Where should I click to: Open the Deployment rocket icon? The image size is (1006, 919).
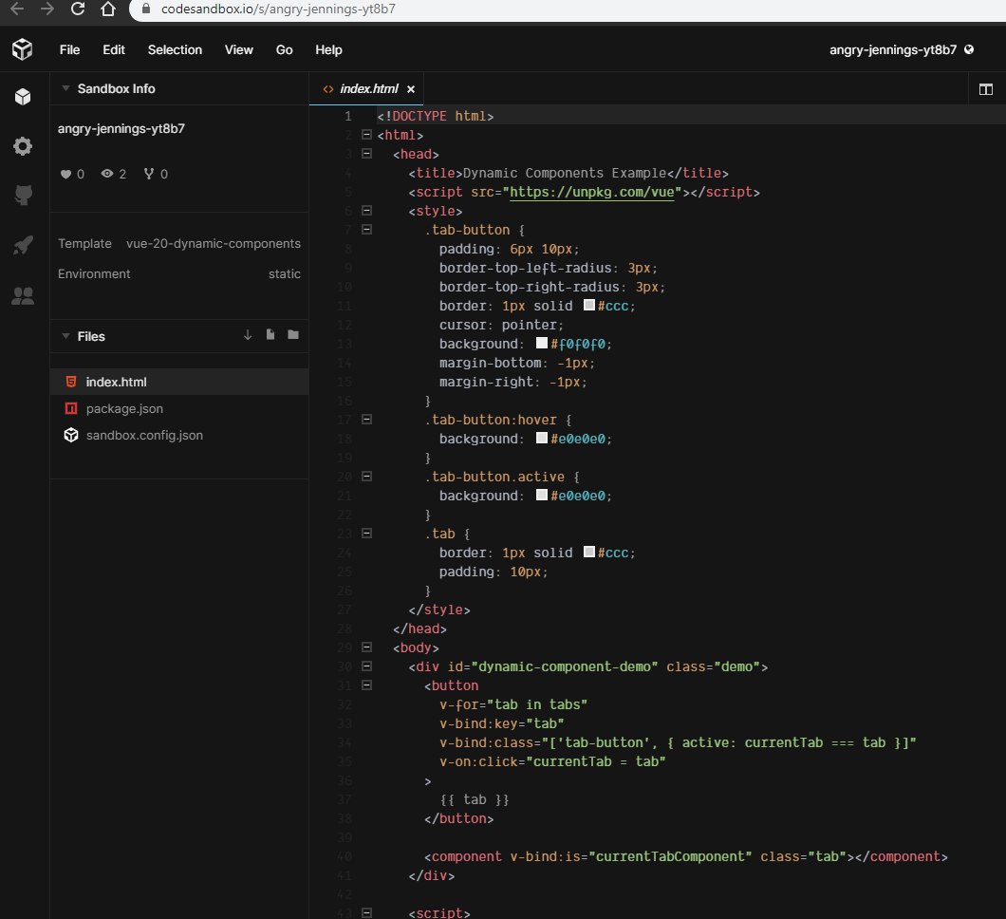coord(23,245)
